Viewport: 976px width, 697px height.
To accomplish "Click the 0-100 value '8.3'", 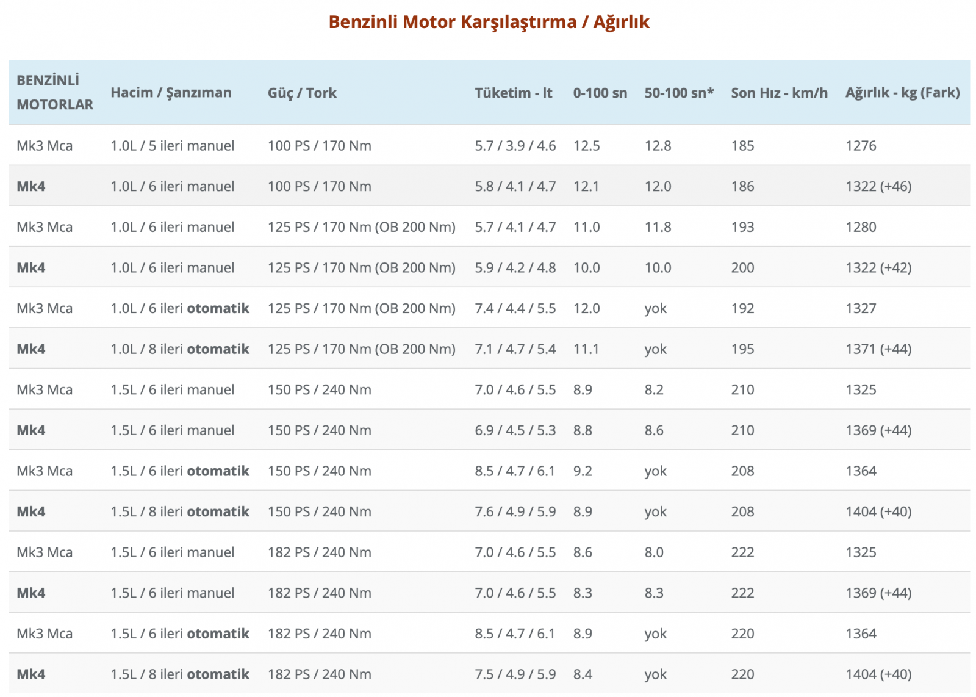I will point(583,593).
